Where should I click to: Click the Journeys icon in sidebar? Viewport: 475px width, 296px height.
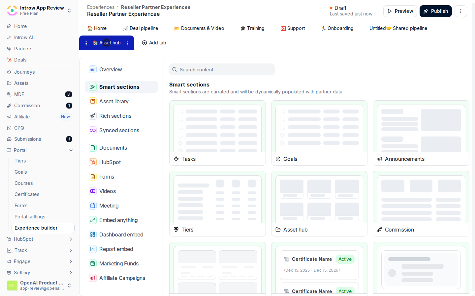[x=9, y=72]
